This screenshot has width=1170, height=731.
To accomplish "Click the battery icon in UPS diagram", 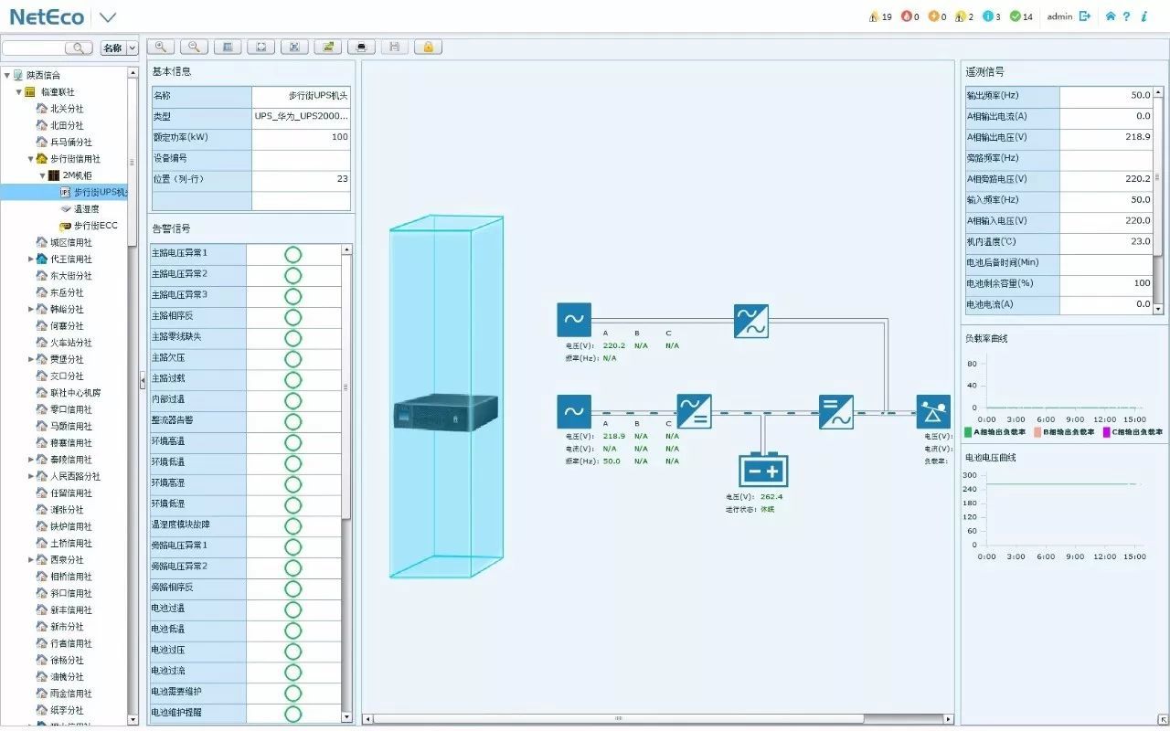I will (762, 471).
